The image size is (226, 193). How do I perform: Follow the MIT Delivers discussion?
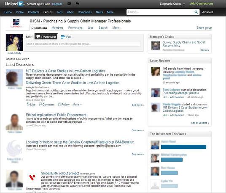coord(64,104)
